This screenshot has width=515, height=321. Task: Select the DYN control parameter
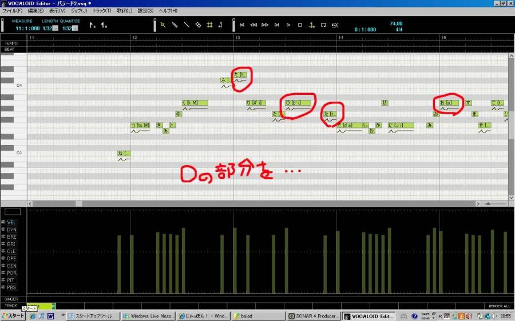tap(11, 230)
